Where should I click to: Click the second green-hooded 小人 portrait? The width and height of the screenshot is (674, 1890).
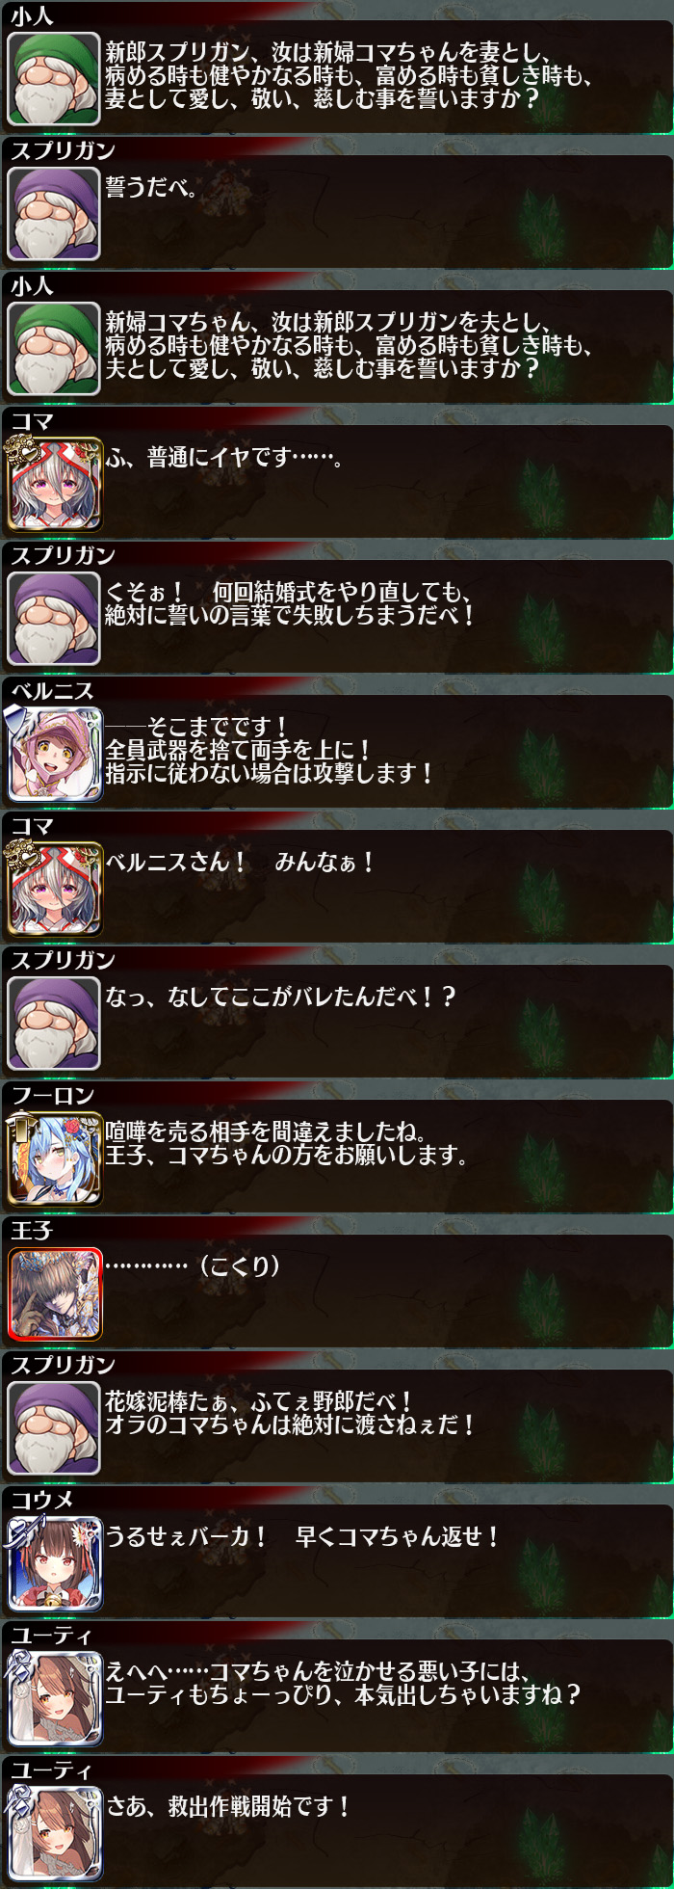click(x=54, y=349)
